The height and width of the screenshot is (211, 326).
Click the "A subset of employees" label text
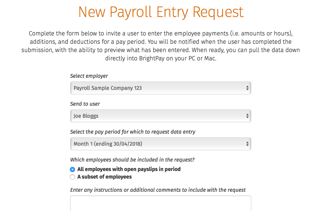tap(105, 177)
